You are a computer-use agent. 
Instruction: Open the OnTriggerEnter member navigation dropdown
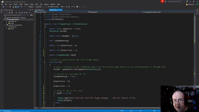[x=169, y=12]
